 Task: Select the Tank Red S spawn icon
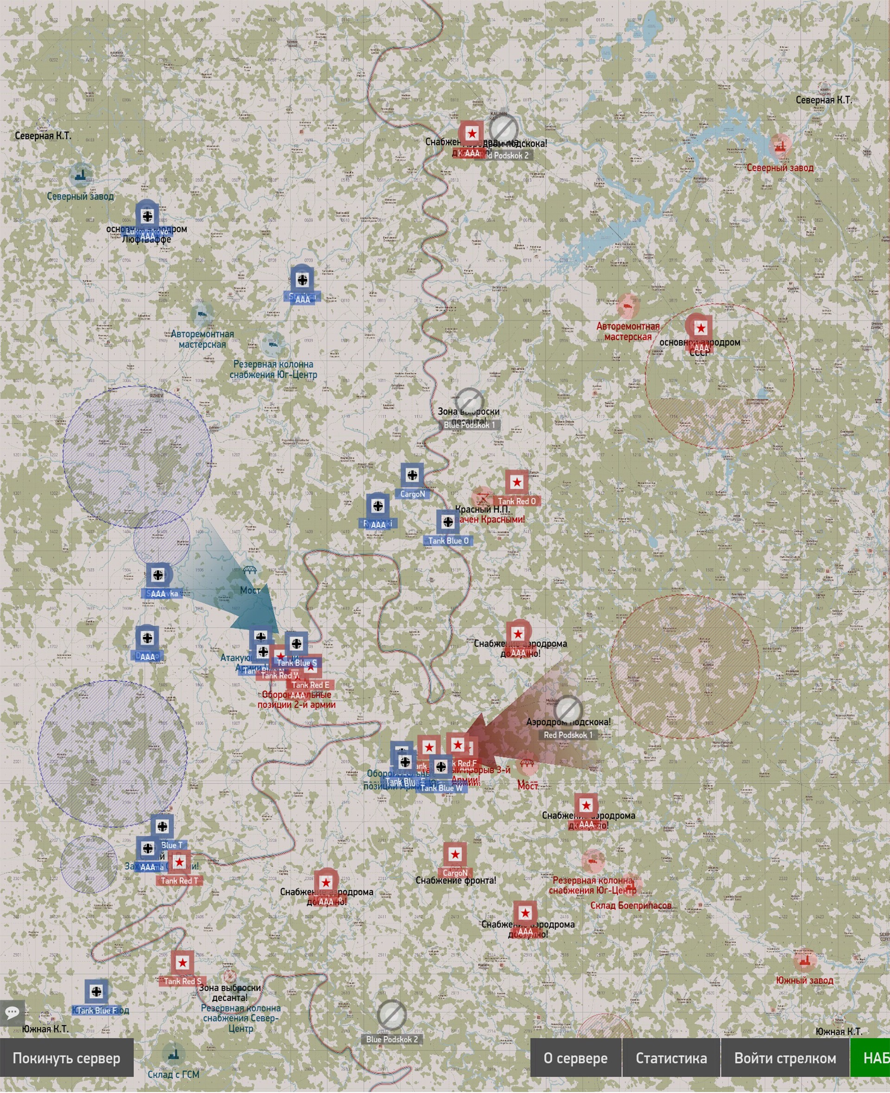pos(182,963)
